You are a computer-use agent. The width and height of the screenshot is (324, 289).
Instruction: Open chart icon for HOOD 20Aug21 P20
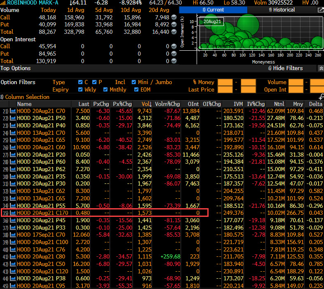pos(13,155)
